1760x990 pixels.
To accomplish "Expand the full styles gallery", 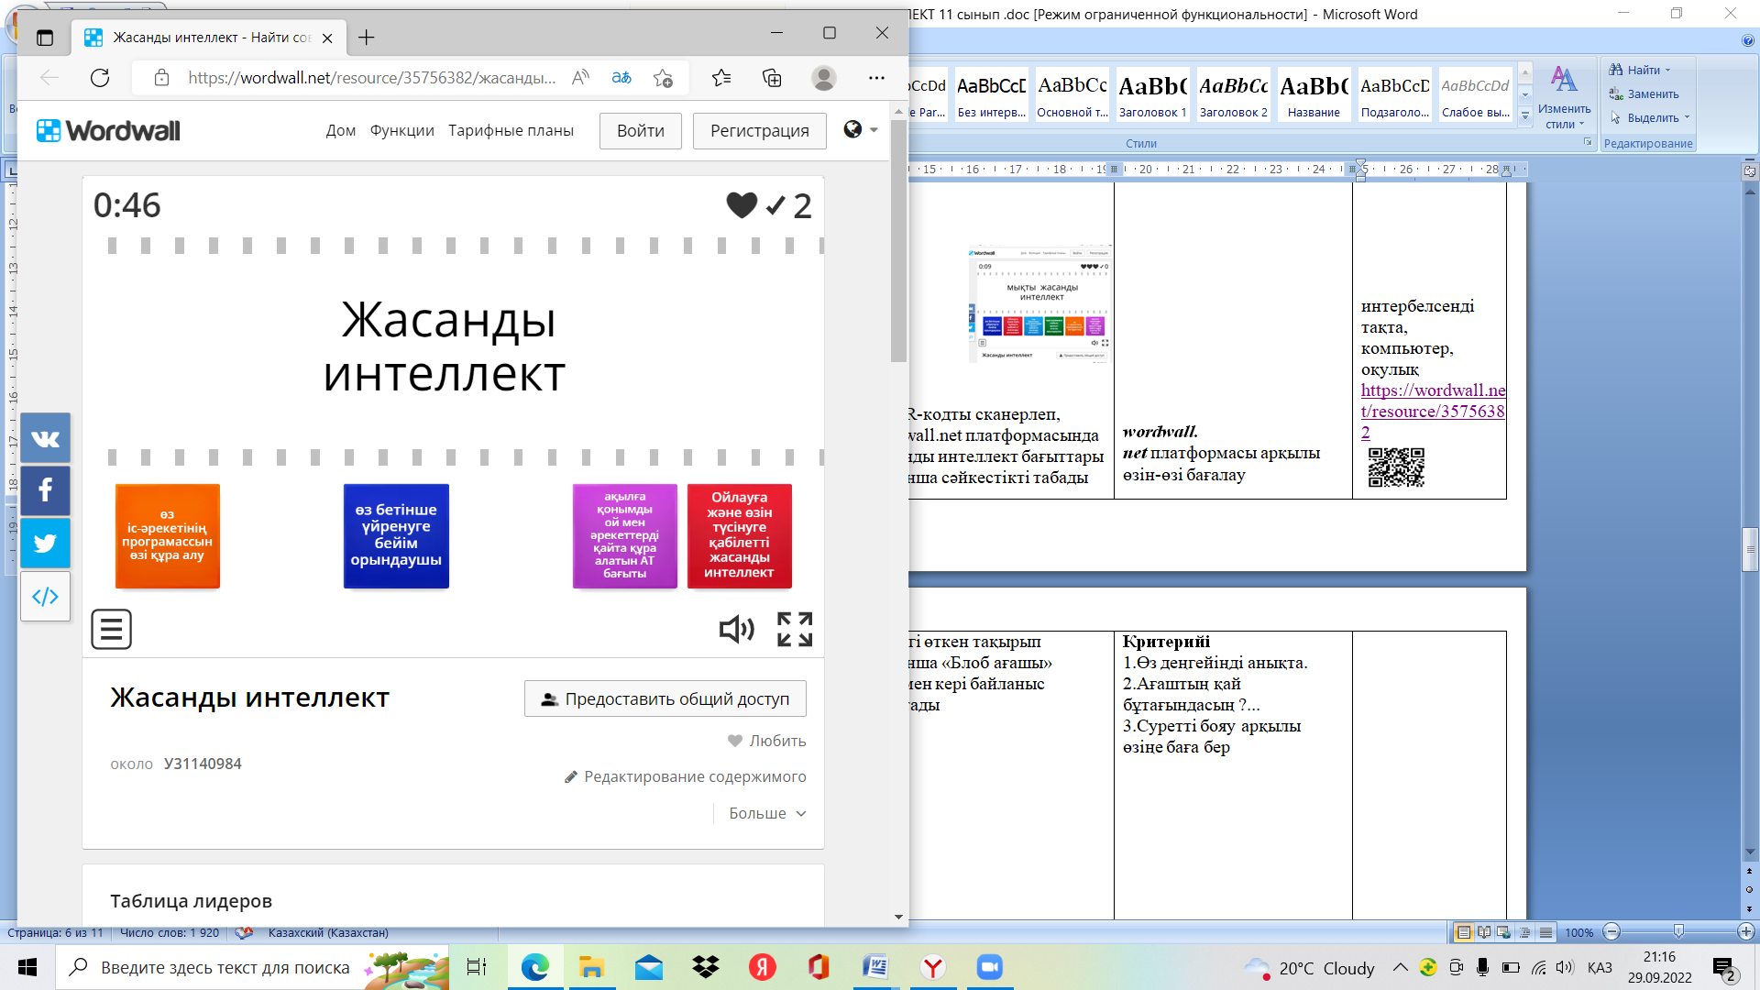I will [x=1525, y=116].
